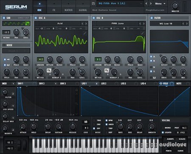Click the filter keytrack keyboard icon

pos(154,78)
